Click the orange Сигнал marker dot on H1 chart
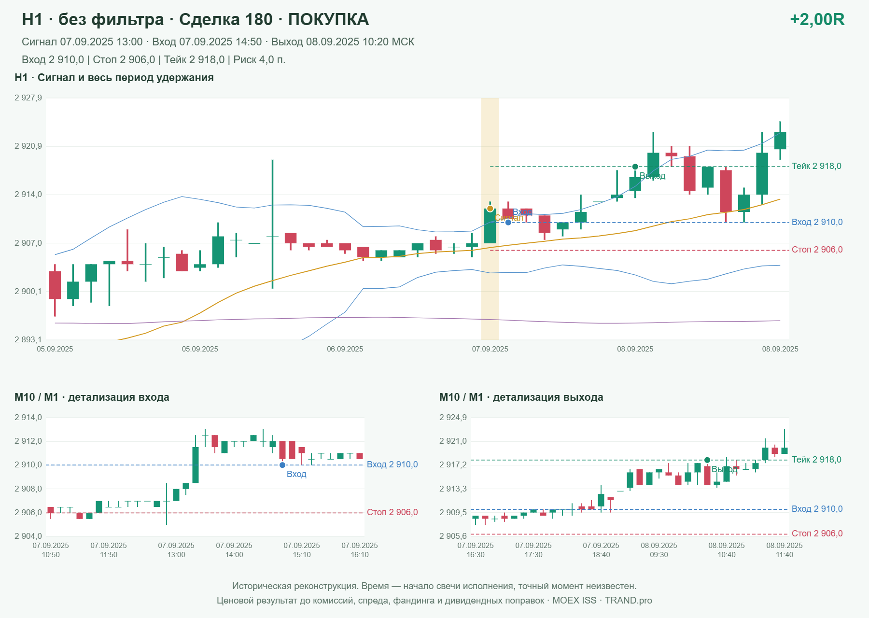This screenshot has height=618, width=869. click(x=490, y=209)
